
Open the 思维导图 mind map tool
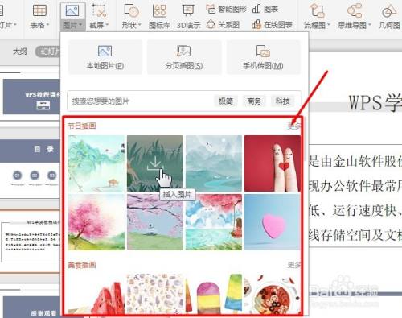(x=355, y=16)
